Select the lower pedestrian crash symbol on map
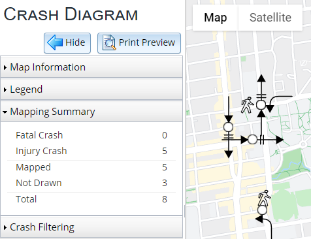The width and height of the screenshot is (311, 239). (x=264, y=198)
